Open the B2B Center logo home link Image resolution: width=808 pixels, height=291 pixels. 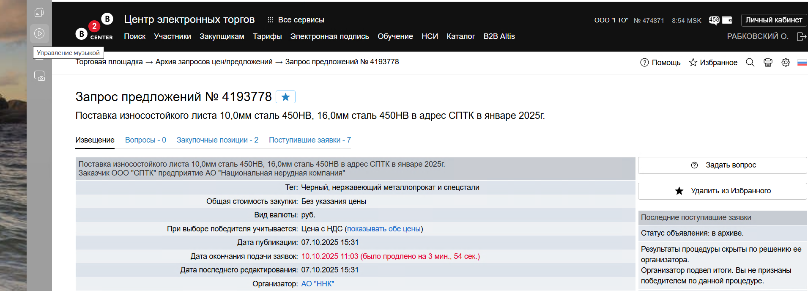(94, 27)
